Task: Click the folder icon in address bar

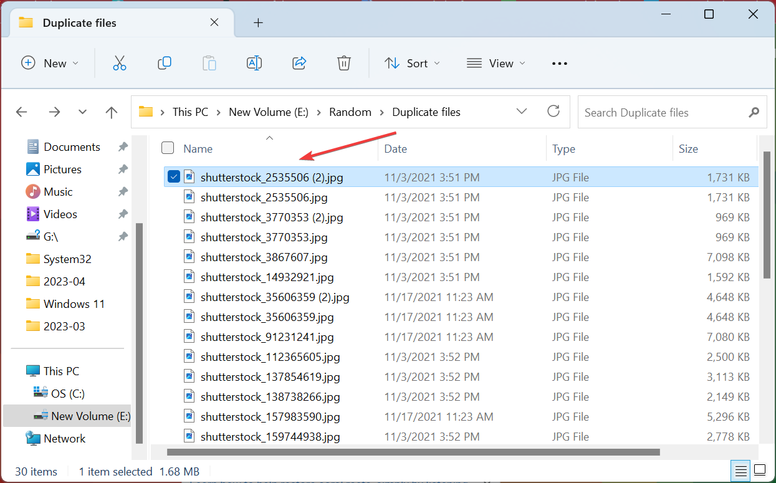Action: [x=146, y=112]
